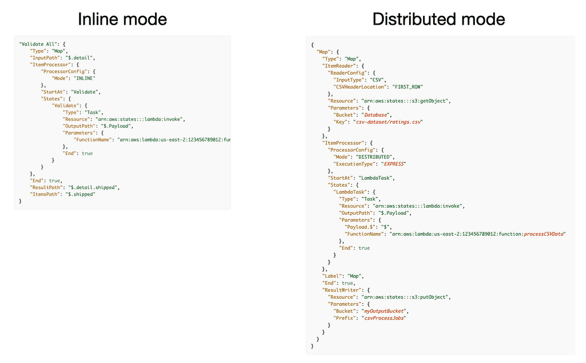Viewport: 586px width, 363px height.
Task: Click the red "processCSVData" function name
Action: [x=544, y=234]
